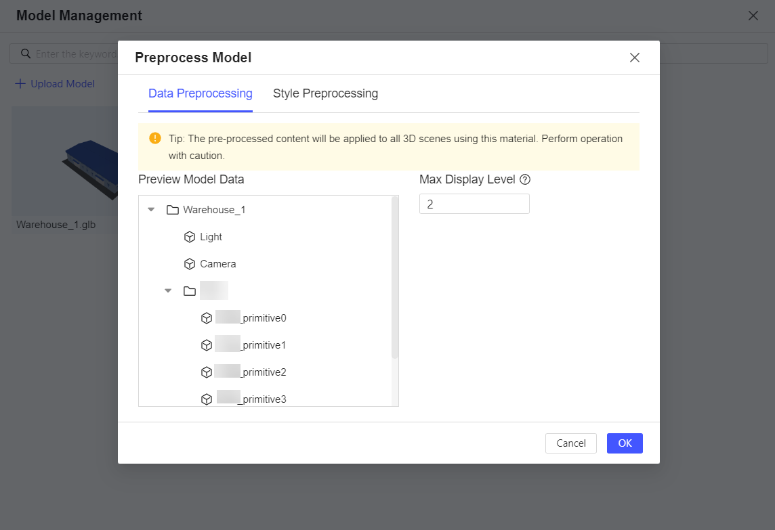Viewport: 775px width, 530px height.
Task: Click the Preview Model Data heading
Action: pyautogui.click(x=191, y=179)
